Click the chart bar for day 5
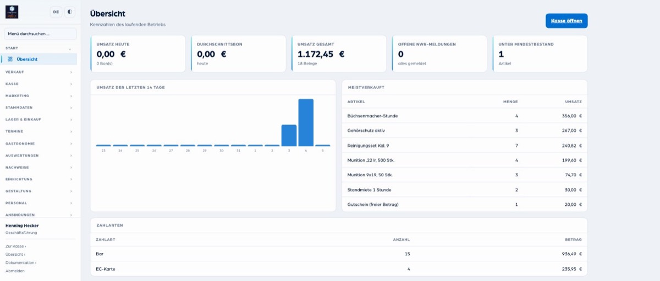The image size is (660, 281). click(323, 145)
